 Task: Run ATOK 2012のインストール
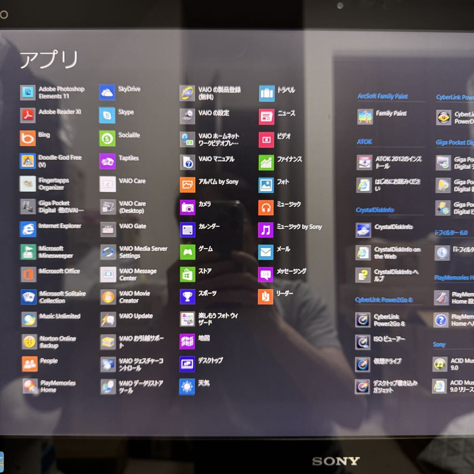(389, 162)
